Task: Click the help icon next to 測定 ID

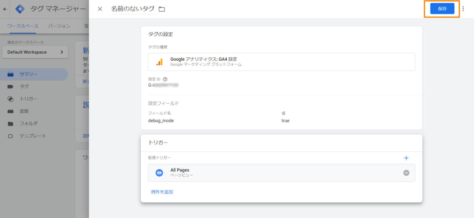Action: [x=165, y=79]
